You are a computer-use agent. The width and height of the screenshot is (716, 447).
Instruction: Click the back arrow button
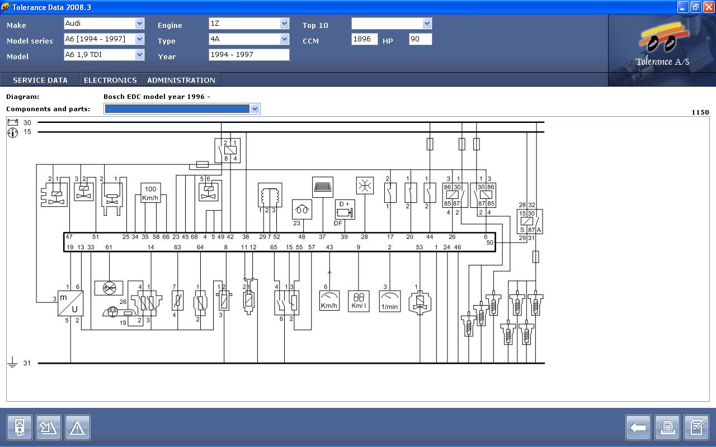coord(638,427)
